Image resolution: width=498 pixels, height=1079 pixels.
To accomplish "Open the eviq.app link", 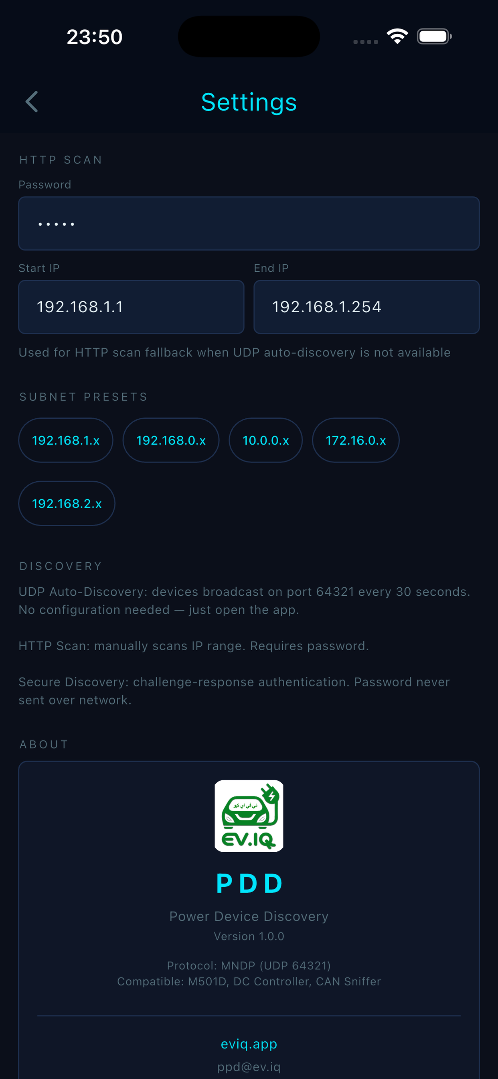I will [x=249, y=1044].
